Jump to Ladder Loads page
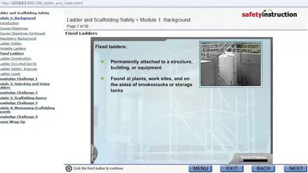308x173 pixels. tap(10, 74)
